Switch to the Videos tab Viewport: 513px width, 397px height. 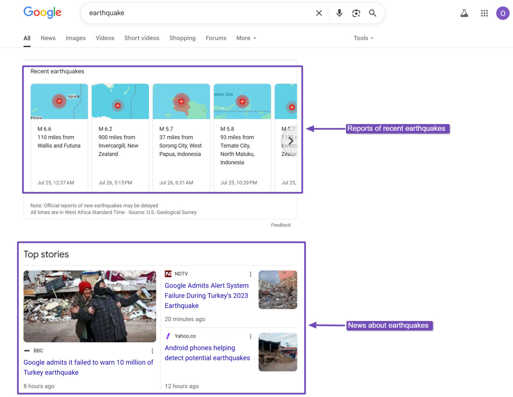pos(105,38)
